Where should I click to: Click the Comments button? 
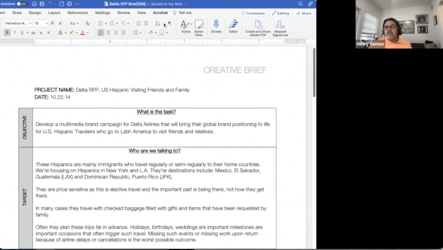coord(253,13)
